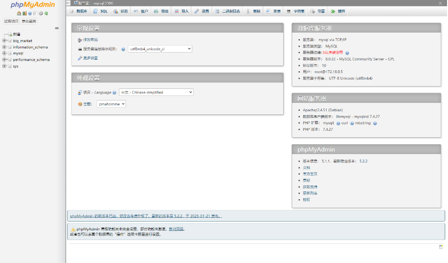Open the 文档 link
The image size is (448, 263).
pos(306,168)
